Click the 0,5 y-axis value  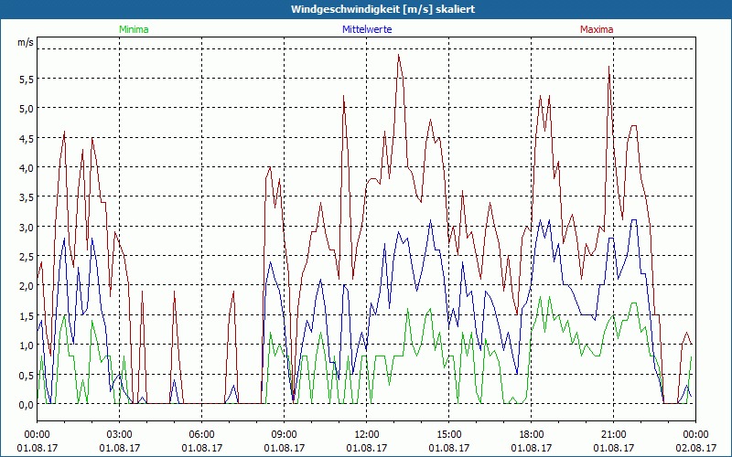coord(27,376)
